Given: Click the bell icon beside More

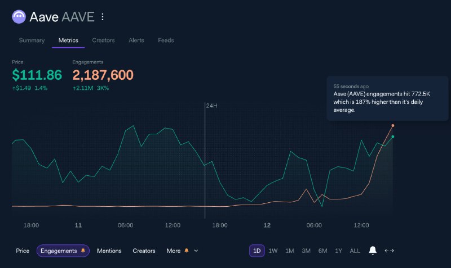Looking at the screenshot, I should [x=187, y=251].
